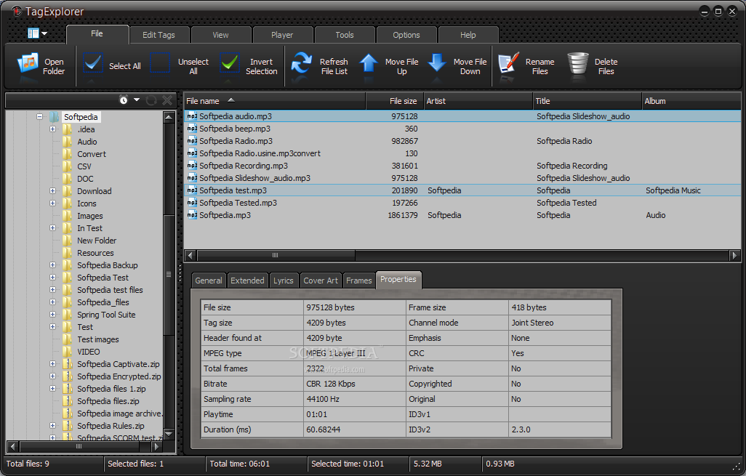
Task: Sort by the File name column header
Action: [275, 101]
